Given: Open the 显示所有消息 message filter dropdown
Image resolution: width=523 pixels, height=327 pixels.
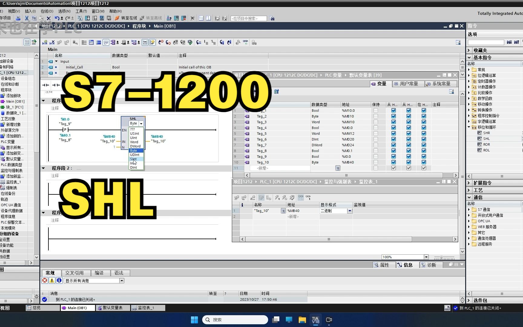Looking at the screenshot, I should 122,281.
